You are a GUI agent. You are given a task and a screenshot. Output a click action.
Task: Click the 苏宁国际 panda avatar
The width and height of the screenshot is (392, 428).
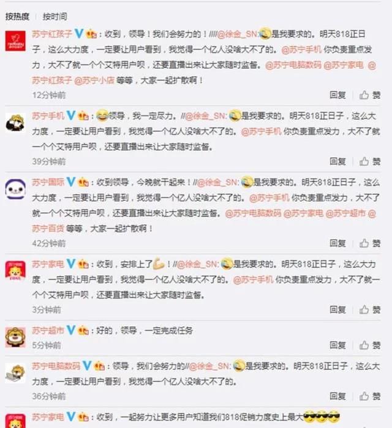(x=15, y=189)
